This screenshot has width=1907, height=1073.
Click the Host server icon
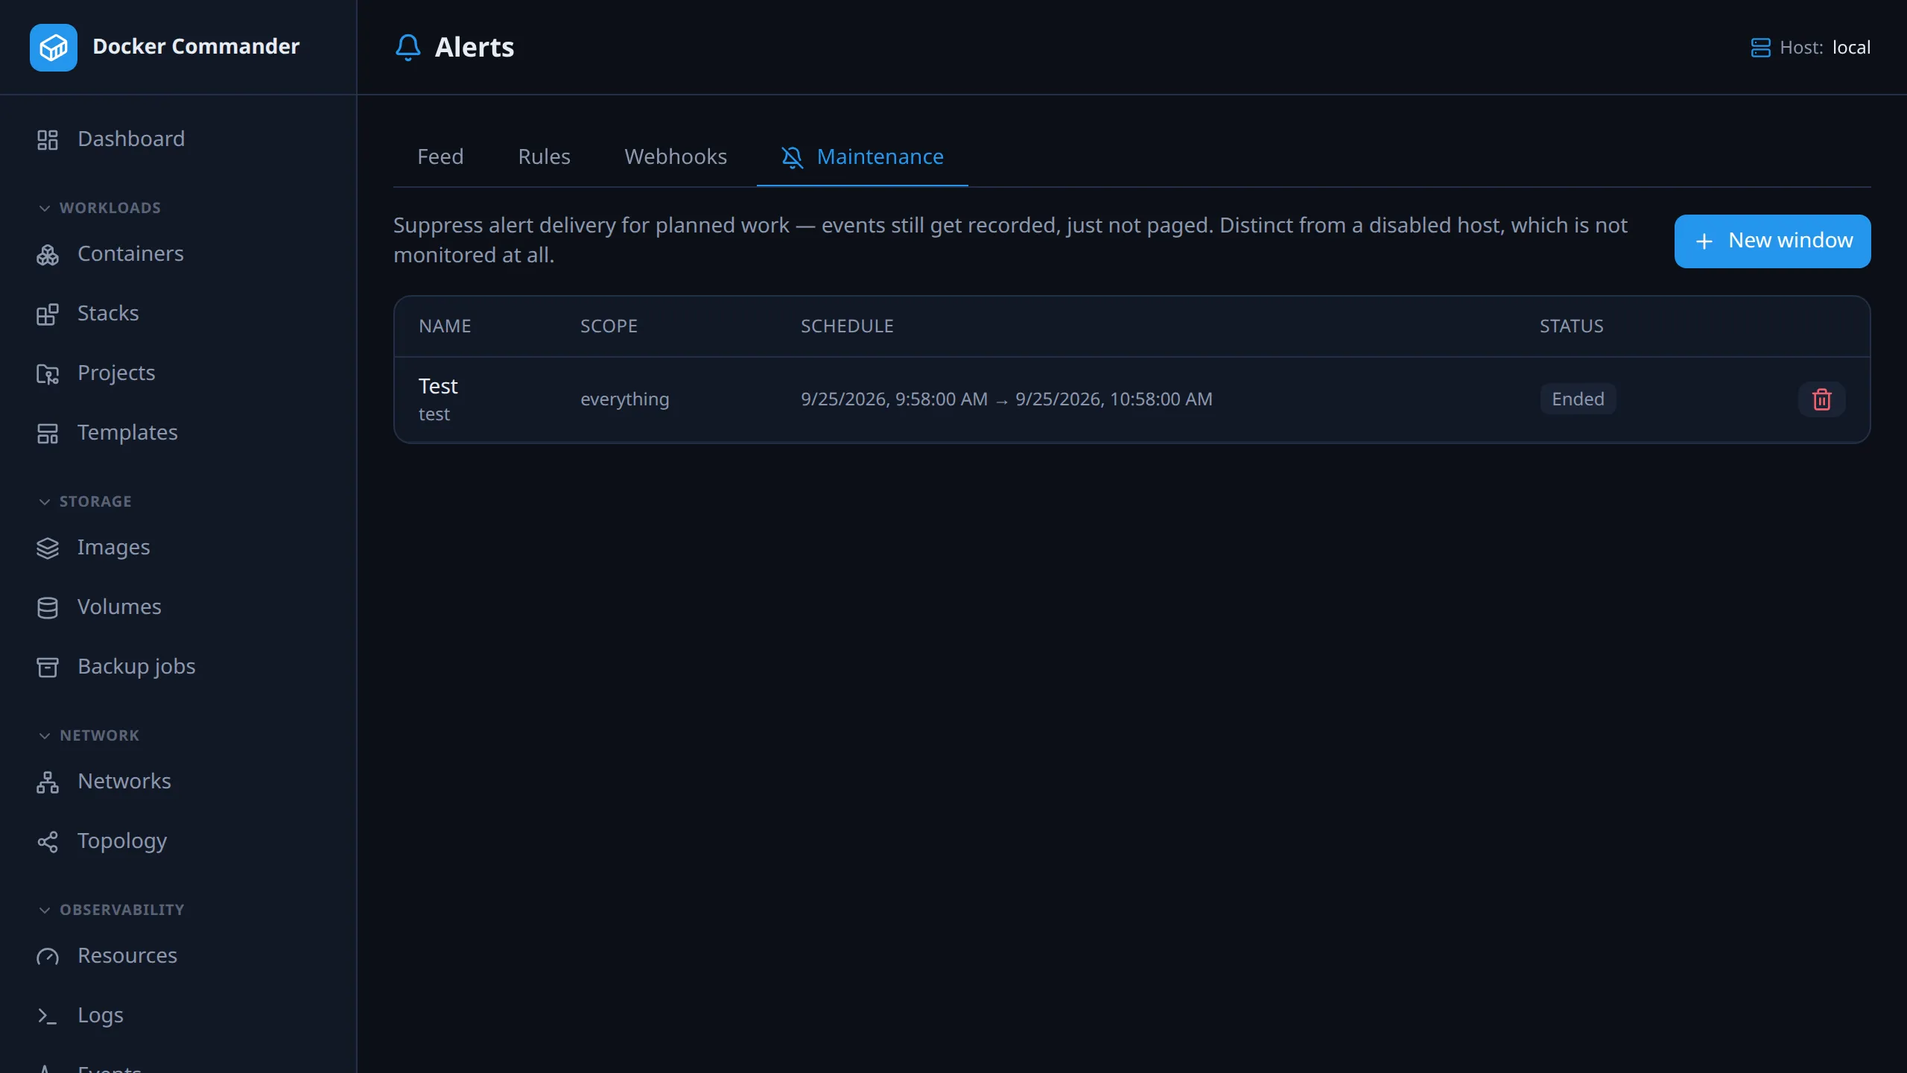[1760, 48]
